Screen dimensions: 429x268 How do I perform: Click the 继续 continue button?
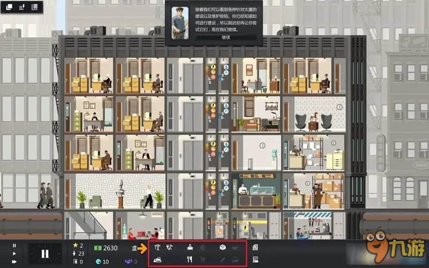pos(226,38)
